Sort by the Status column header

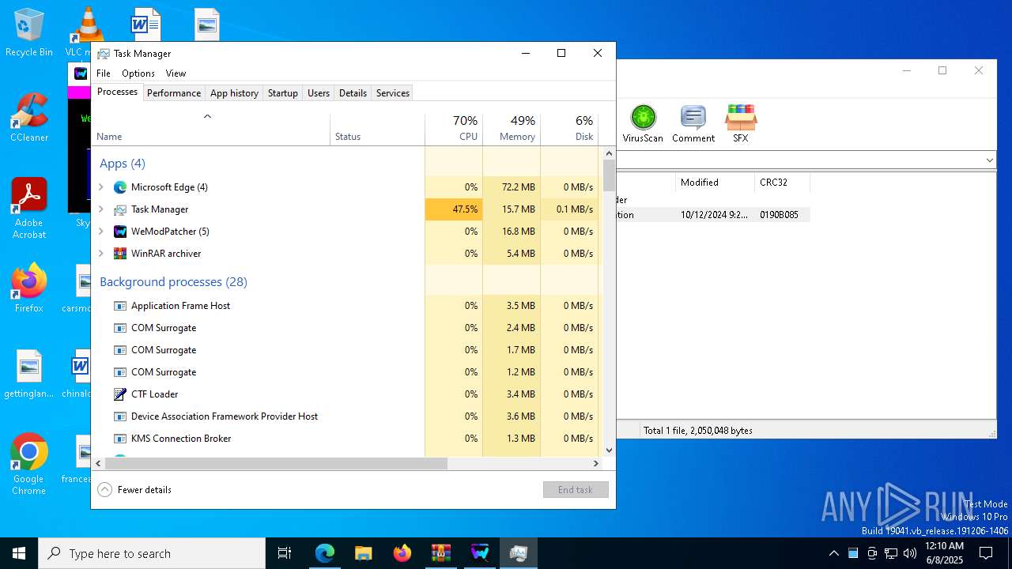click(377, 129)
